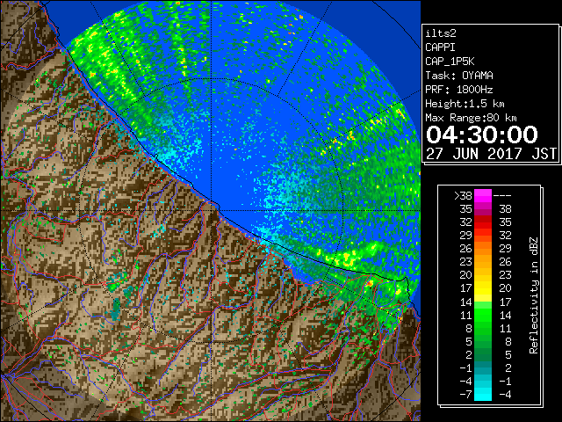Click the "PRF: 1800Hz" entry
562x422 pixels.
(x=459, y=90)
